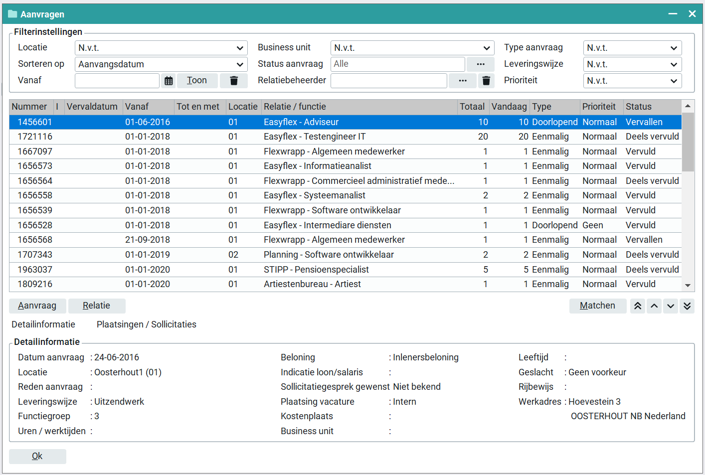Image resolution: width=705 pixels, height=475 pixels.
Task: Go to previous record with up chevron
Action: (x=654, y=306)
